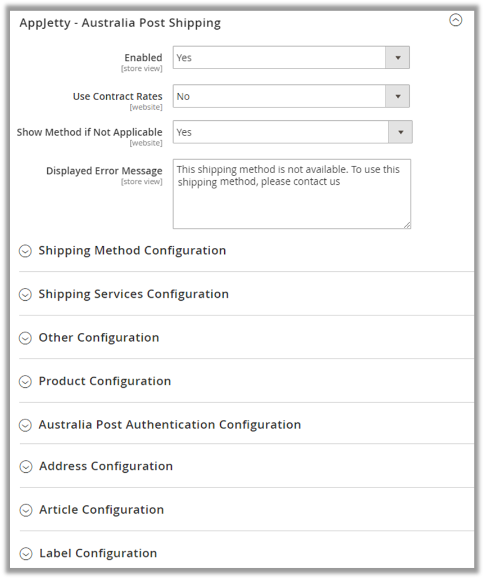The image size is (485, 579).
Task: Click the textarea resize handle corner
Action: (407, 225)
